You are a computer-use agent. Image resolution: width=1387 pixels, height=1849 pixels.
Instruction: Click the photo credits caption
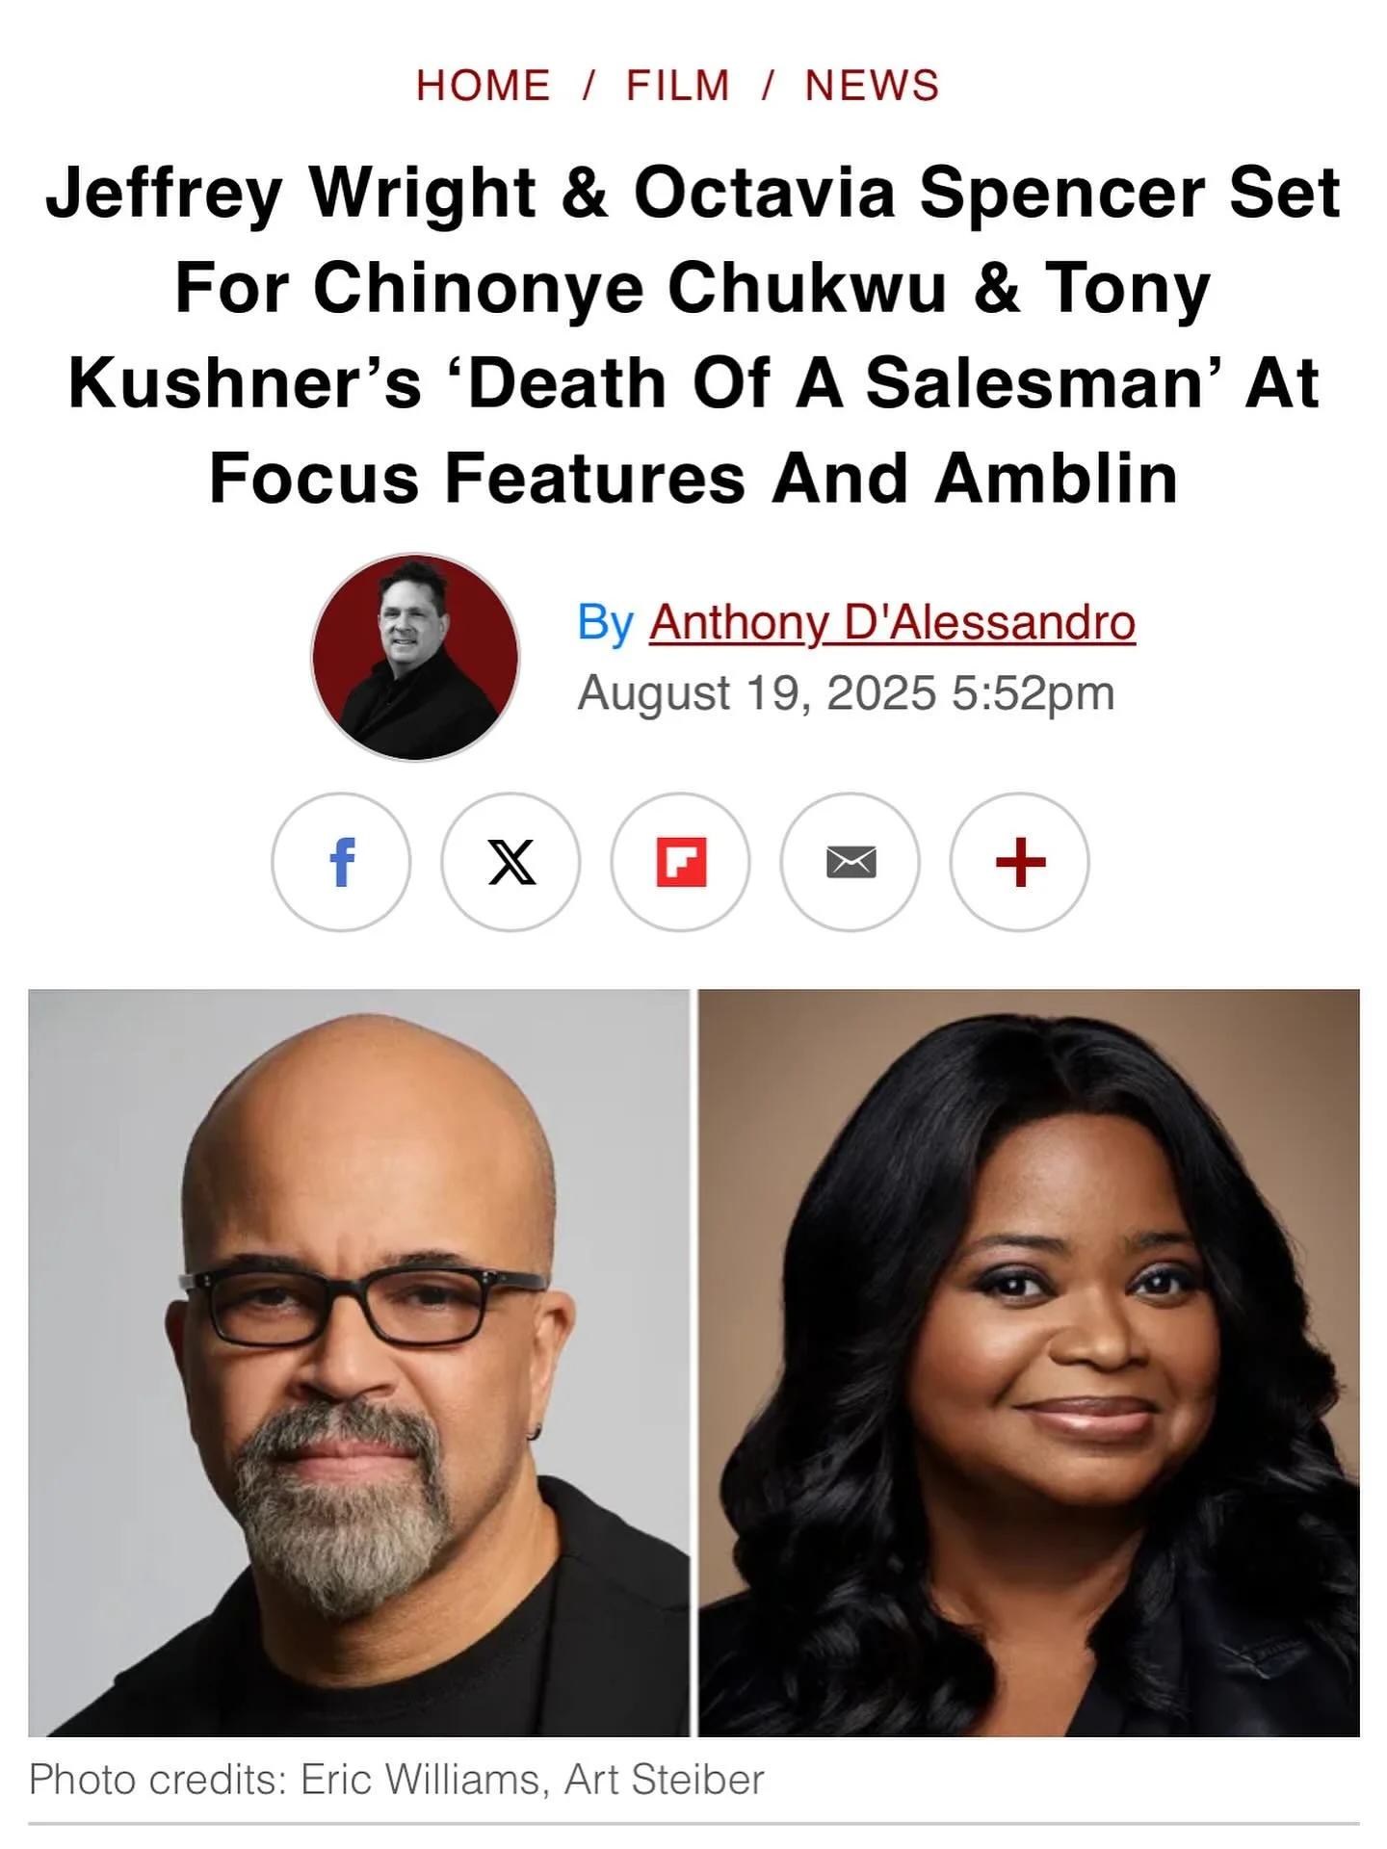coord(397,1780)
